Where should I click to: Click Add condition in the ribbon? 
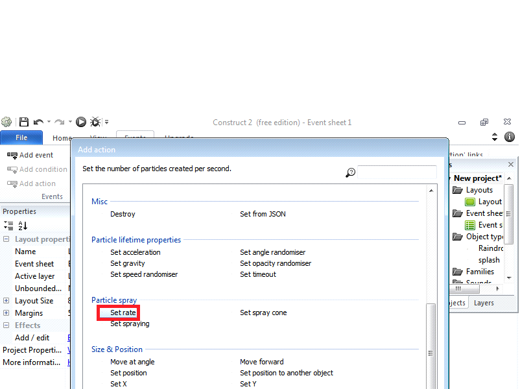(x=37, y=169)
